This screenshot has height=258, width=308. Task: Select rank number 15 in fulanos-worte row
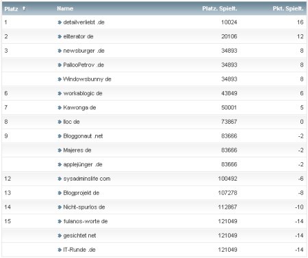point(8,221)
